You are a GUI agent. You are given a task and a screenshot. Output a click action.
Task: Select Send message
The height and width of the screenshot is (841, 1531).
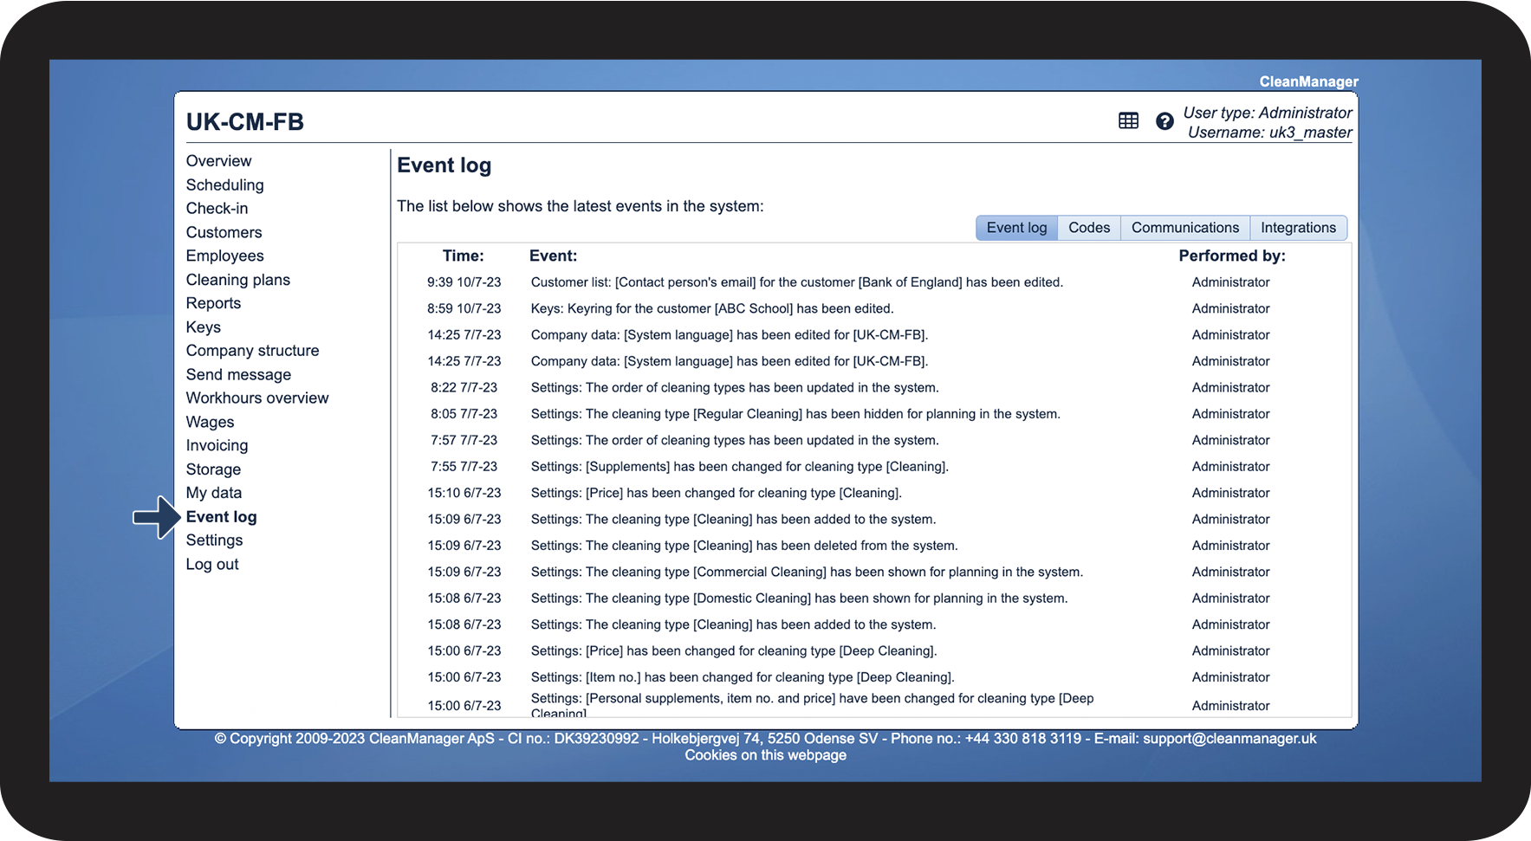[x=238, y=374]
